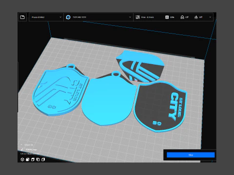Switch to 3D perspective view icon

(x=22, y=159)
